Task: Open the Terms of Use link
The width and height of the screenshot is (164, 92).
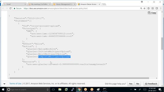Action: [x=15, y=84]
